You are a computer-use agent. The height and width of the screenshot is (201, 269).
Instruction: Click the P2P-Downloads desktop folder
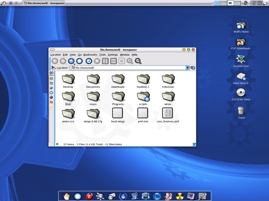tap(241, 44)
